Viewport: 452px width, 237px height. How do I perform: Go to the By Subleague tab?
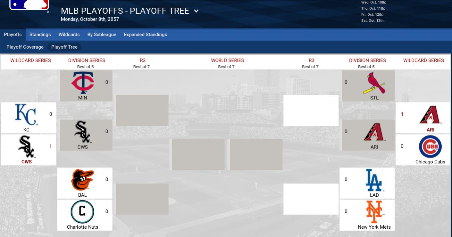pos(102,35)
